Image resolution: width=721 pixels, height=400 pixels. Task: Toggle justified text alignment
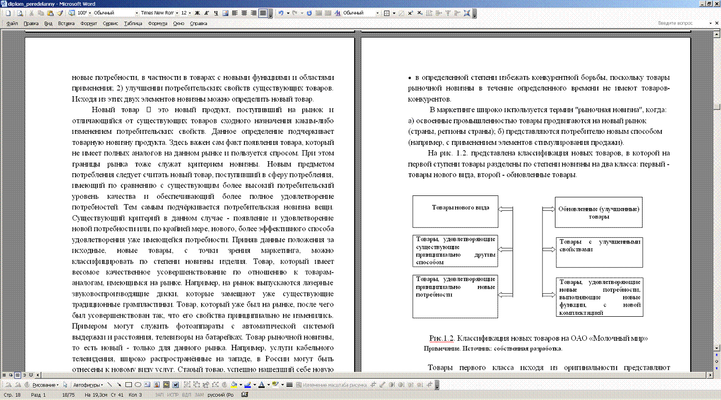tap(263, 13)
